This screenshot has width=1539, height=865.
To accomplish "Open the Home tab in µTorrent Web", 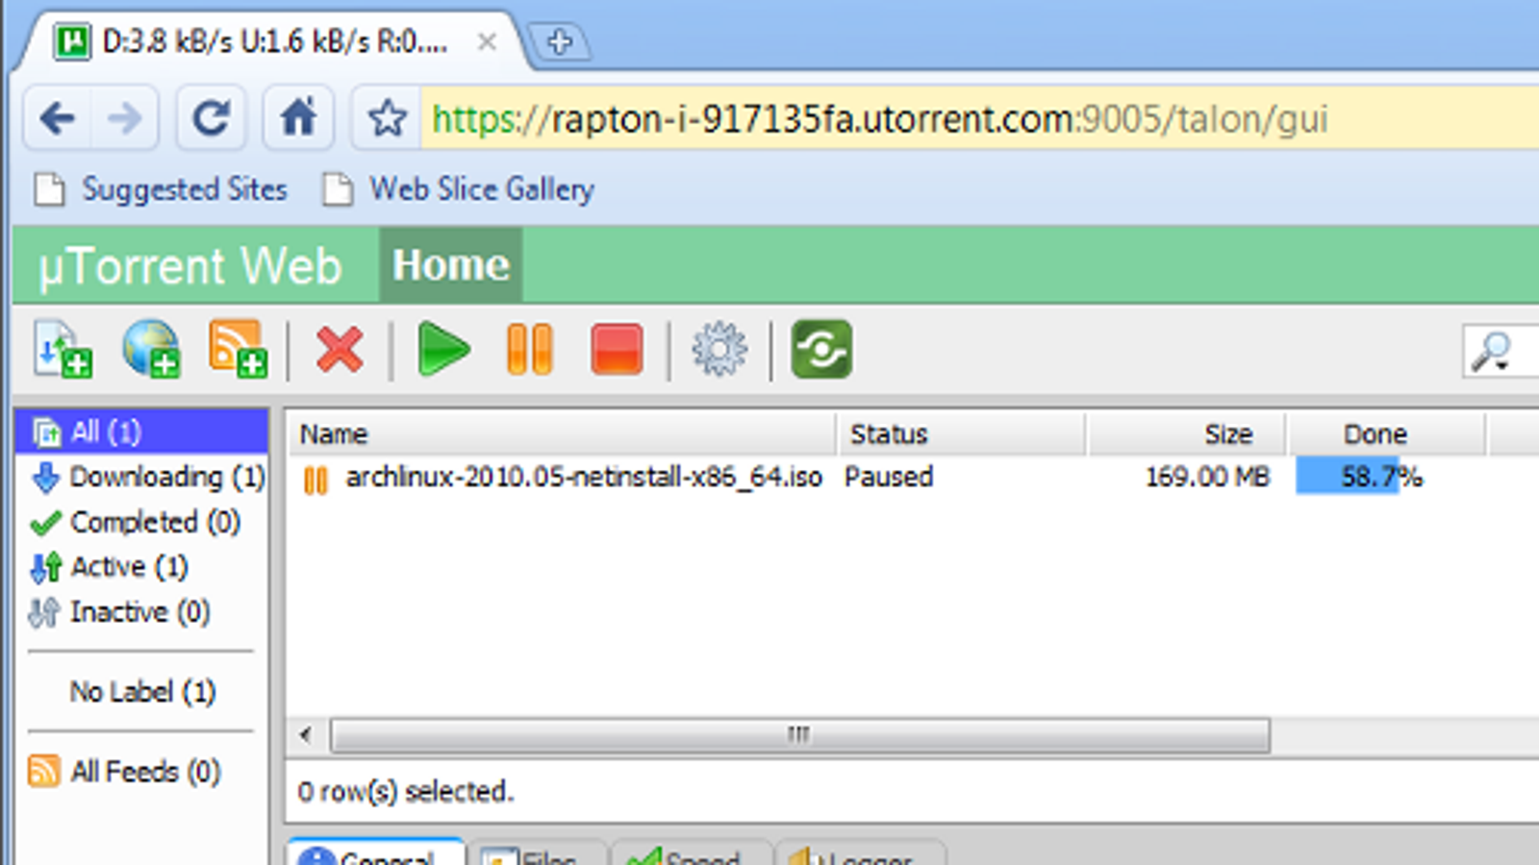I will (x=451, y=265).
